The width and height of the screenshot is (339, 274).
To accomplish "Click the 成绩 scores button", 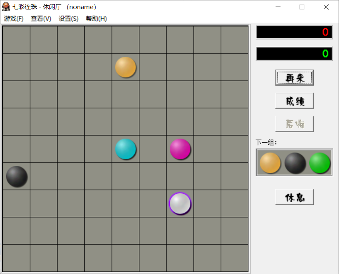I will click(x=295, y=101).
